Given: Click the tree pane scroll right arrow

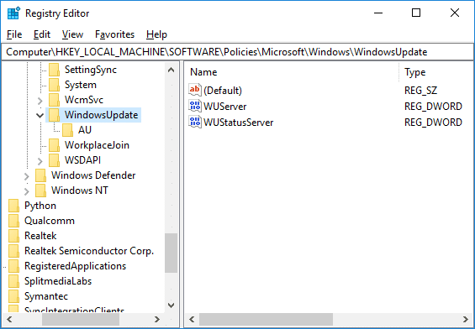Looking at the screenshot, I should [157, 319].
